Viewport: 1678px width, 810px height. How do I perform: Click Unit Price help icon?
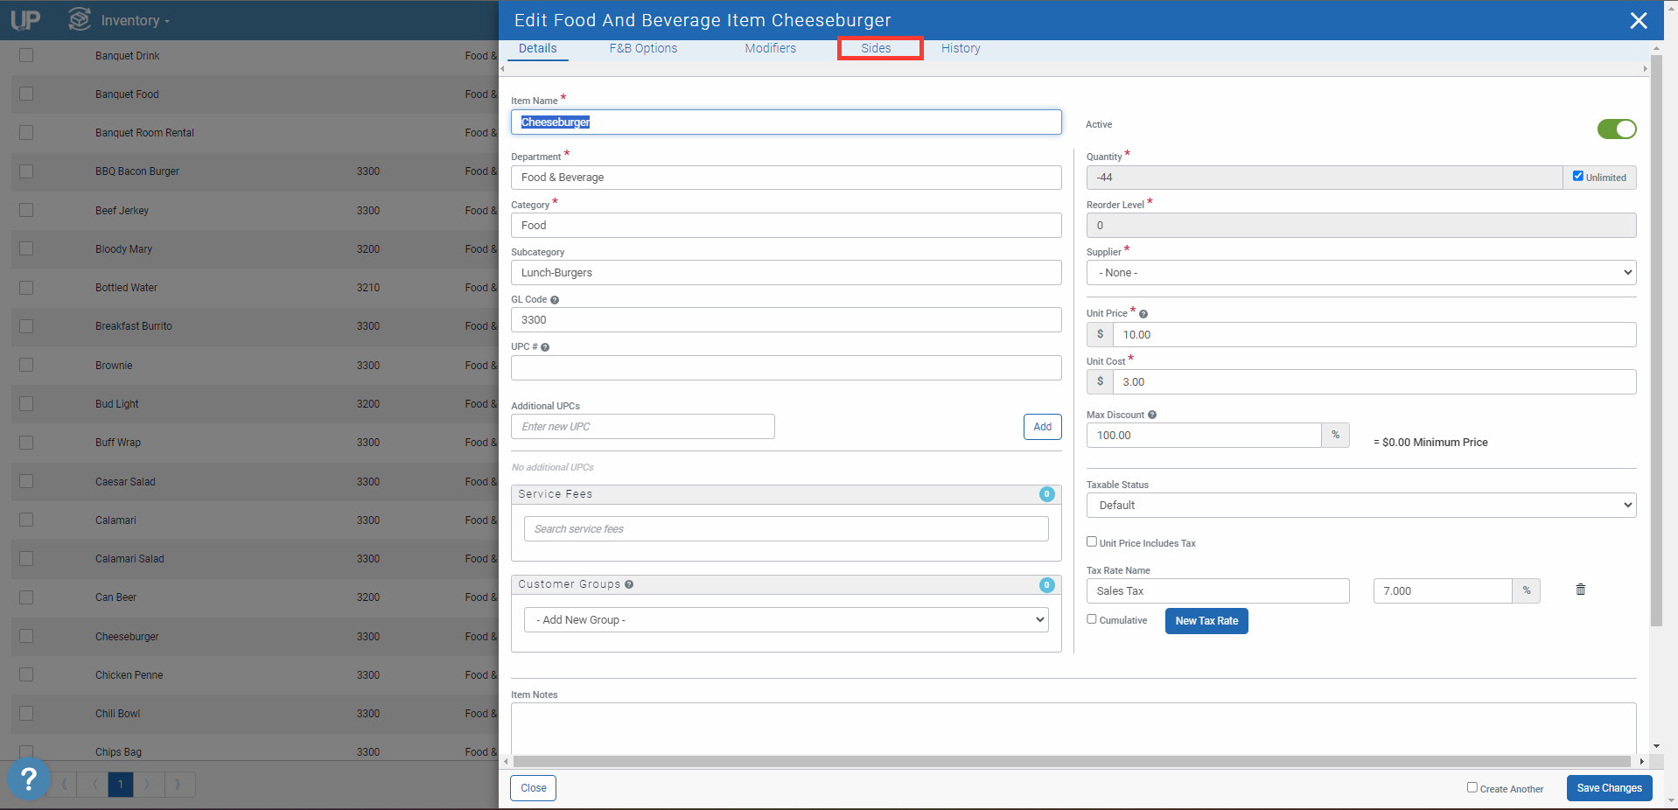pyautogui.click(x=1143, y=314)
